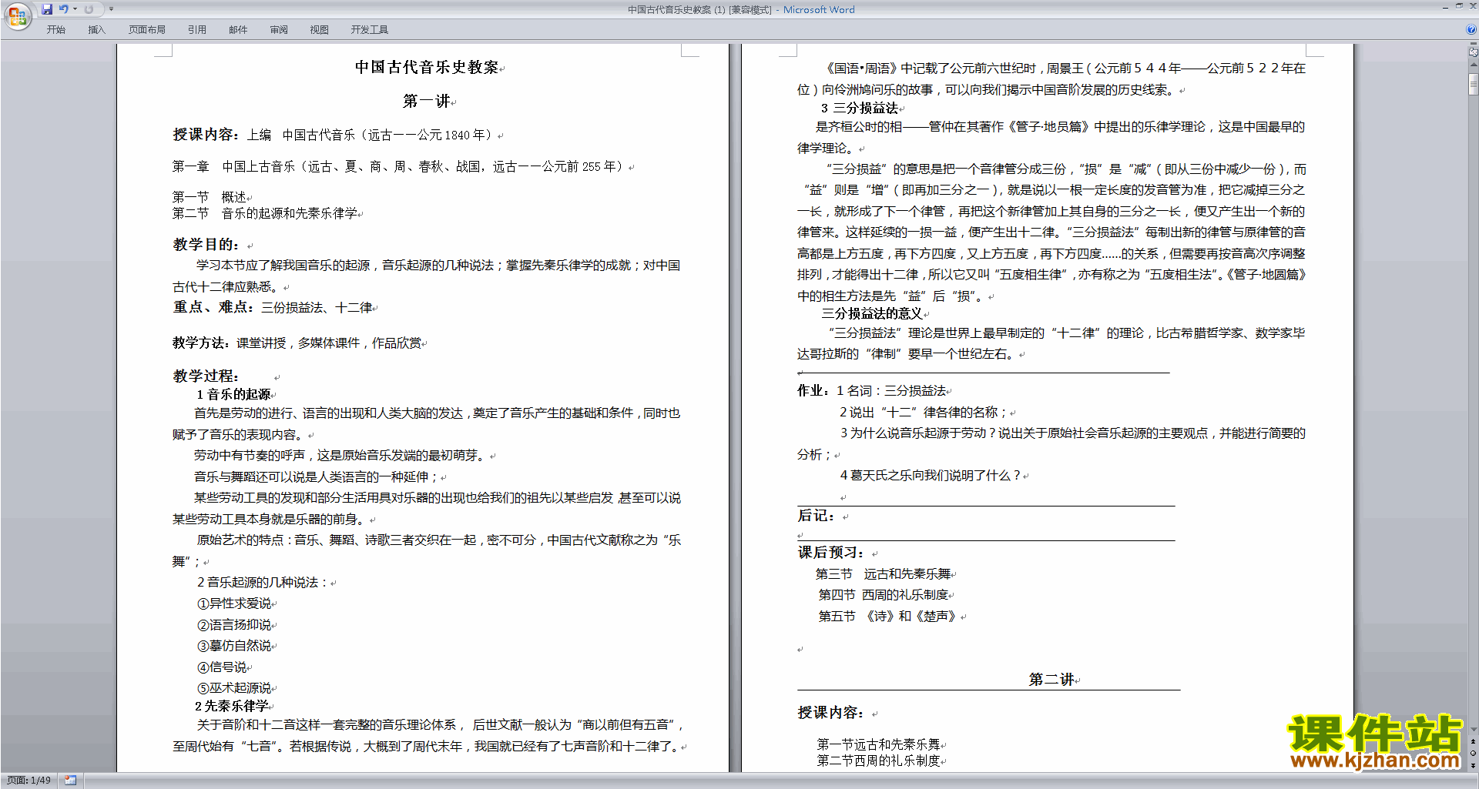Click the ①异性求爱说 list item

pos(234,603)
